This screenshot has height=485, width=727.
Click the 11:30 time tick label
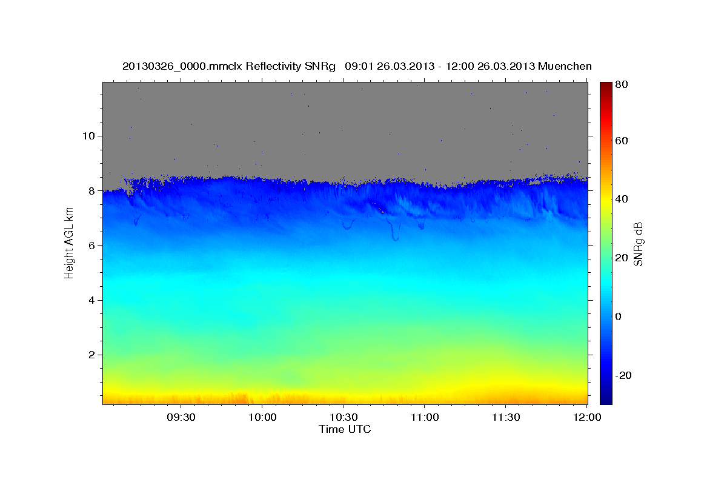point(505,417)
